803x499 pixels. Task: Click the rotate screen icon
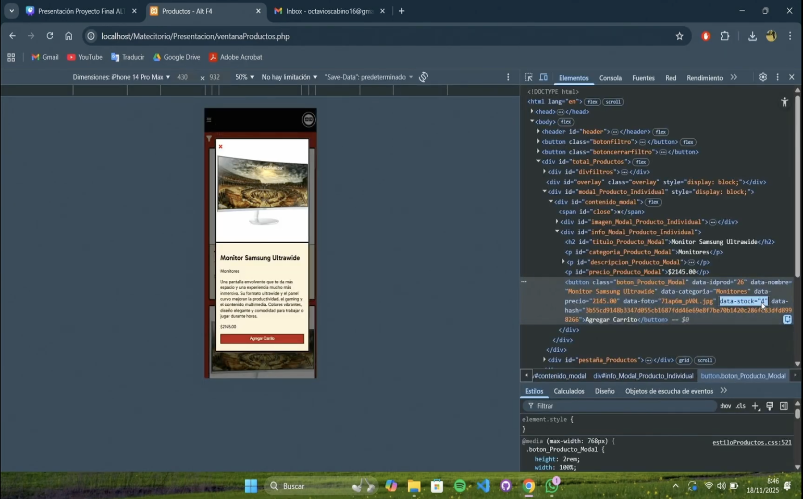423,77
